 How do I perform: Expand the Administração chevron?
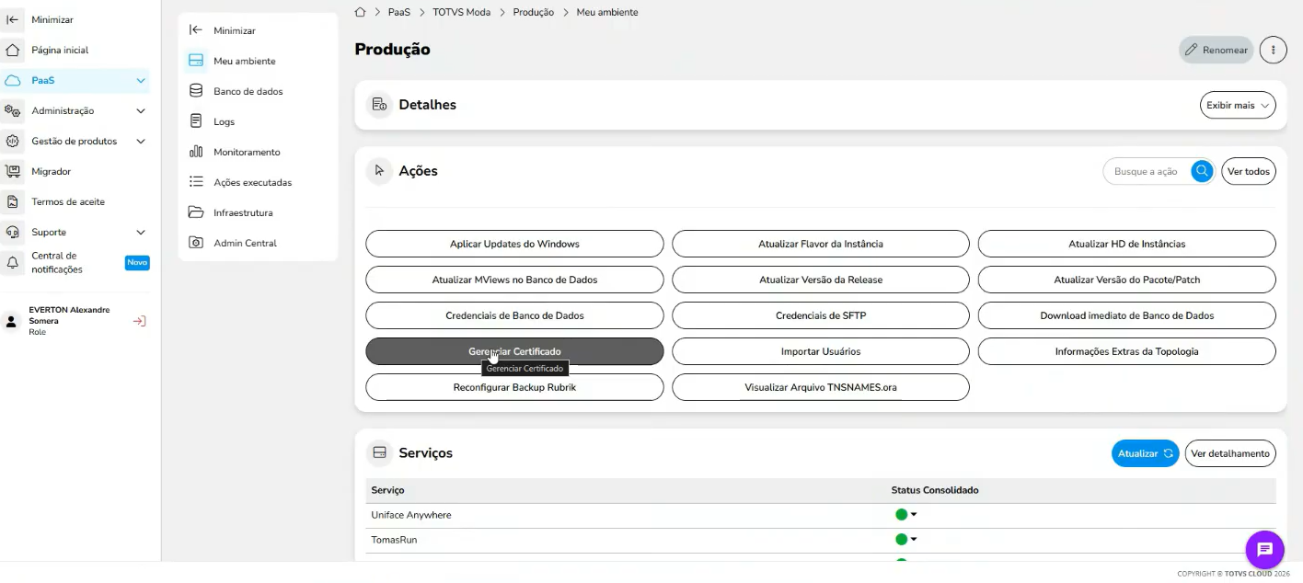point(141,110)
